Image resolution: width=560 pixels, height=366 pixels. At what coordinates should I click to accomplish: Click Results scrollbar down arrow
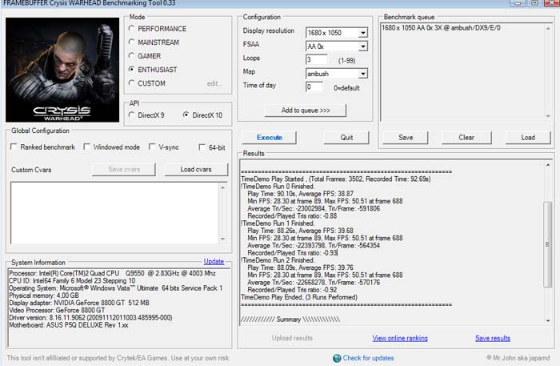[548, 320]
